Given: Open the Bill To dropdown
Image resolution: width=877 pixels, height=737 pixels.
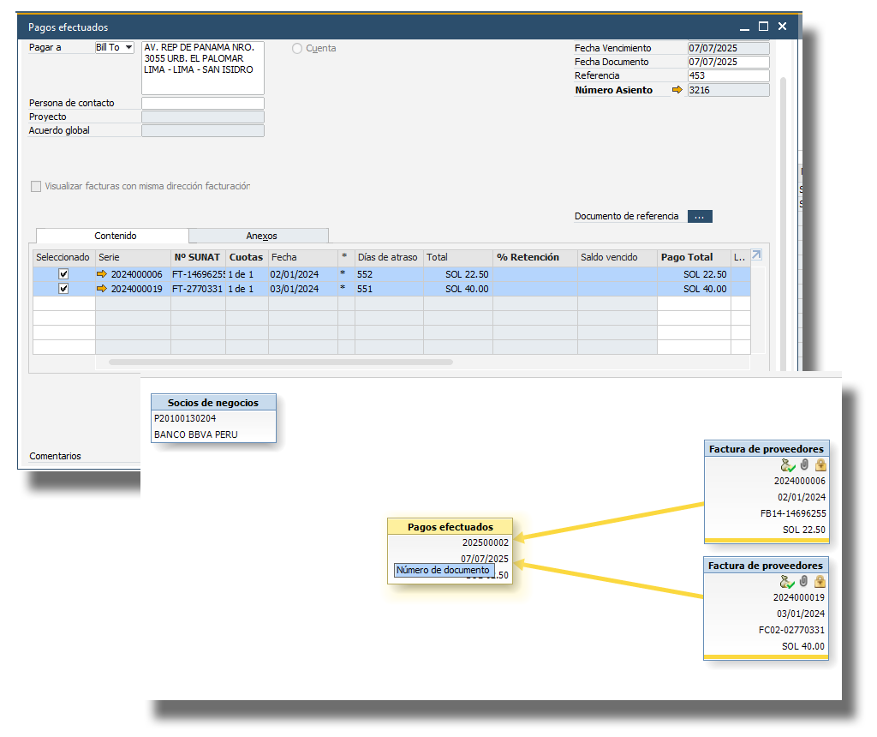Looking at the screenshot, I should coord(128,47).
